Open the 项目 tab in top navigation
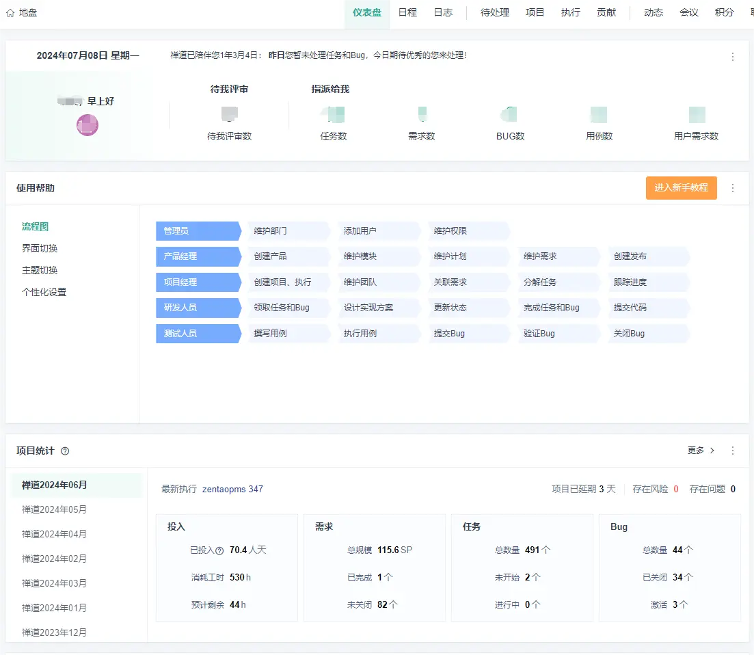754x655 pixels. [535, 13]
